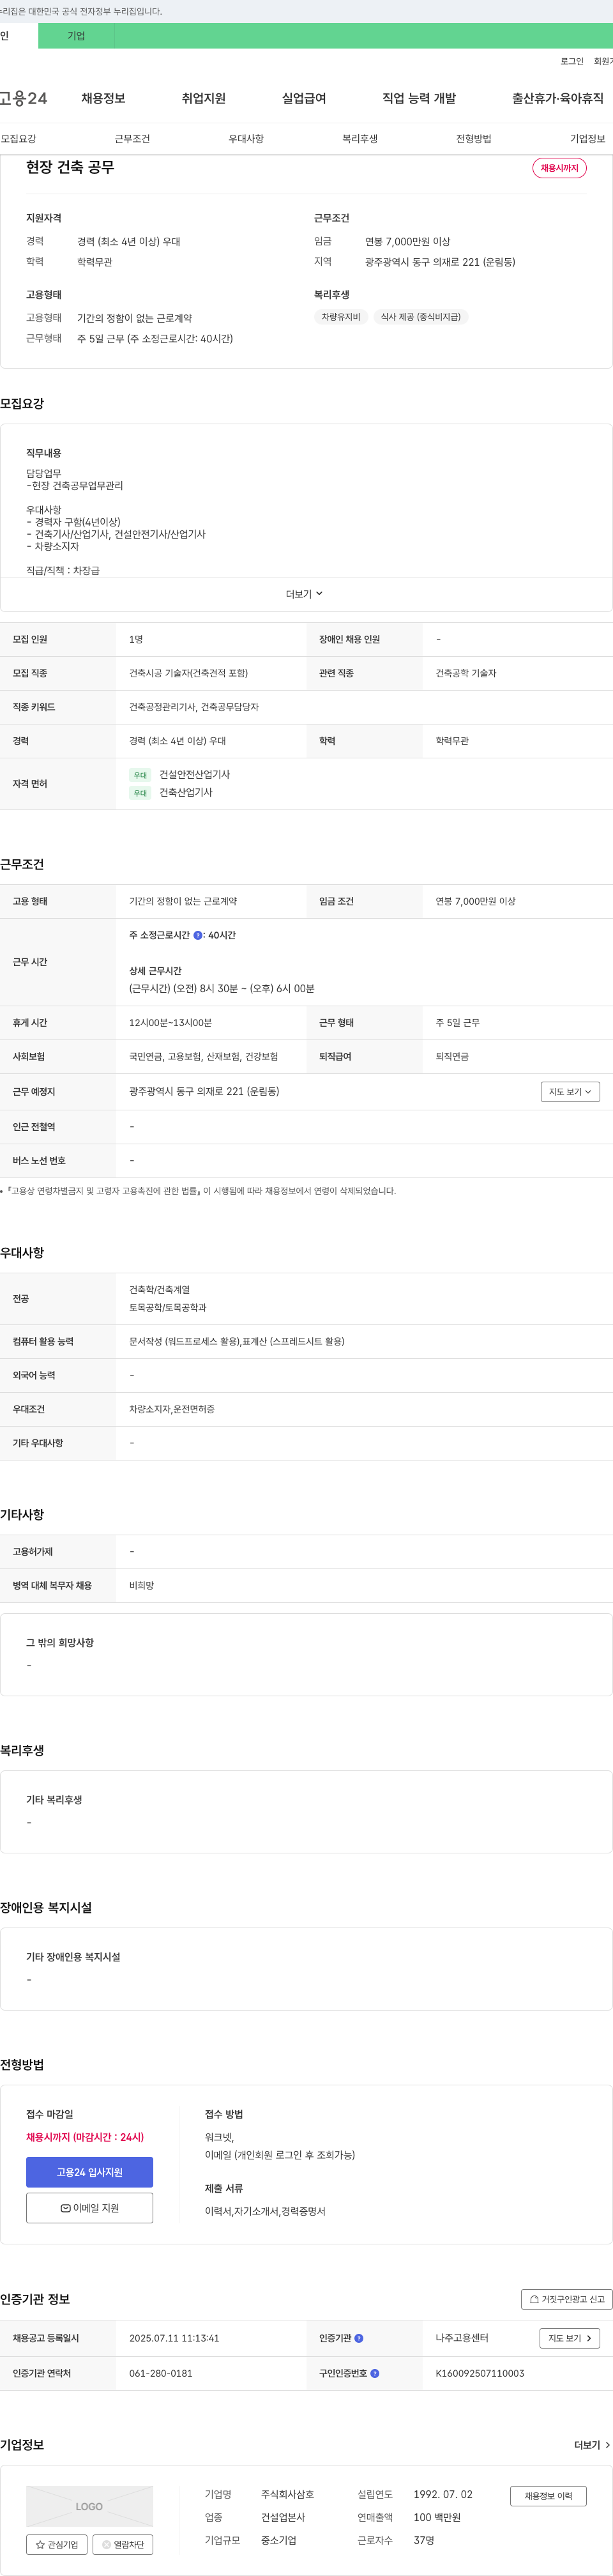Open the 채용정보 main menu

click(x=103, y=98)
